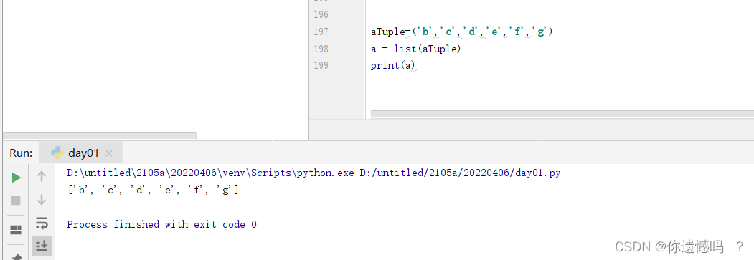Close the day01 run tab
This screenshot has width=754, height=260.
click(x=109, y=153)
